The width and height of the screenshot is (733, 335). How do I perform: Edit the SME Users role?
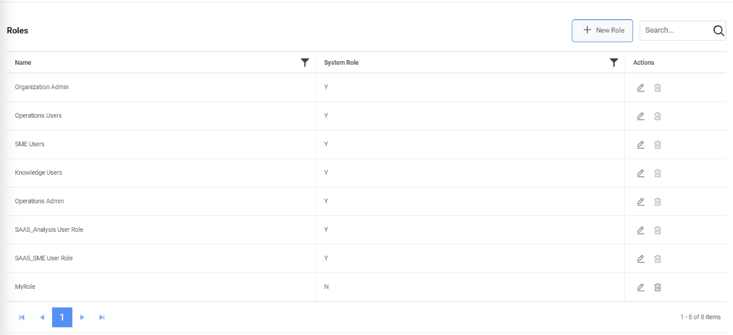640,144
